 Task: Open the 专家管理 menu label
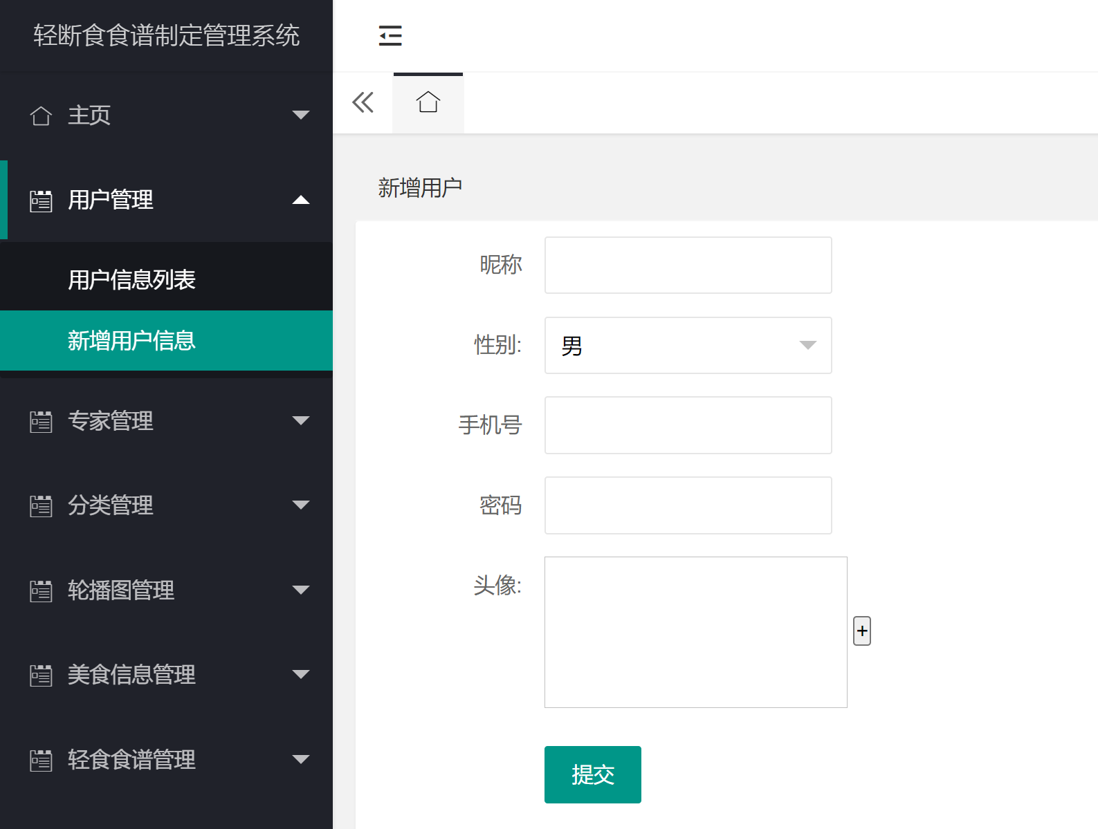coord(111,420)
